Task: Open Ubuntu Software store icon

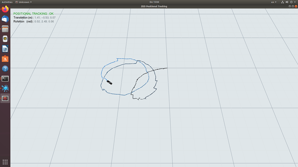Action: [x=5, y=59]
